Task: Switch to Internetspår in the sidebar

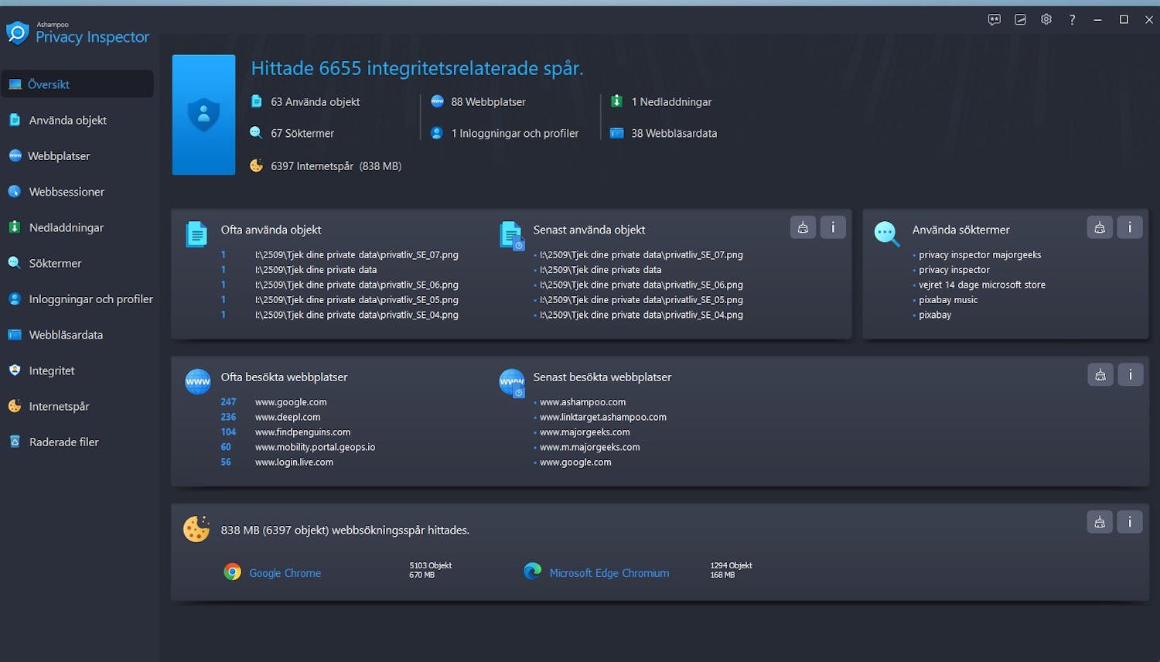Action: coord(59,407)
